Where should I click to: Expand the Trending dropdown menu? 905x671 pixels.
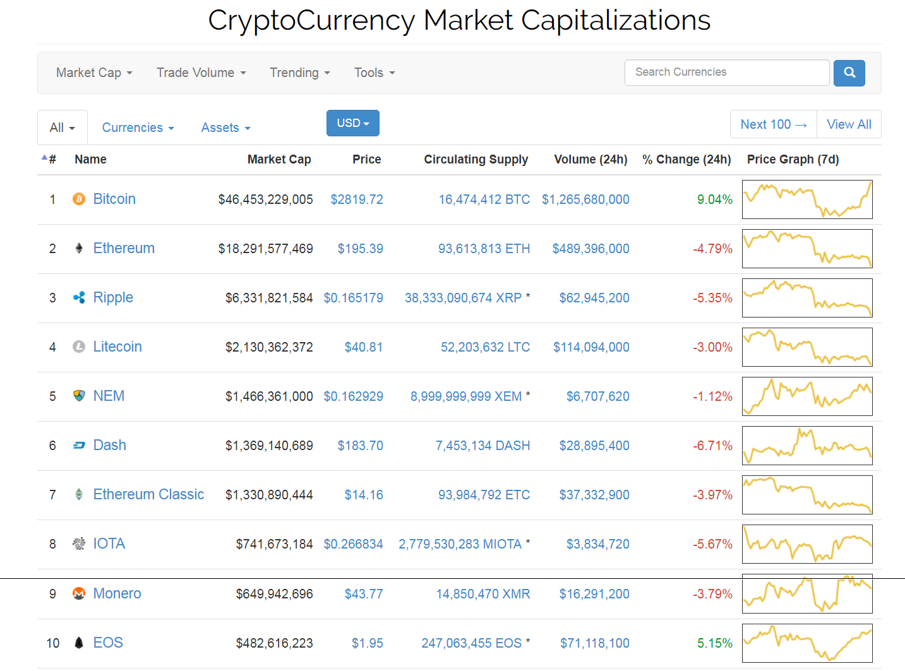(x=300, y=73)
